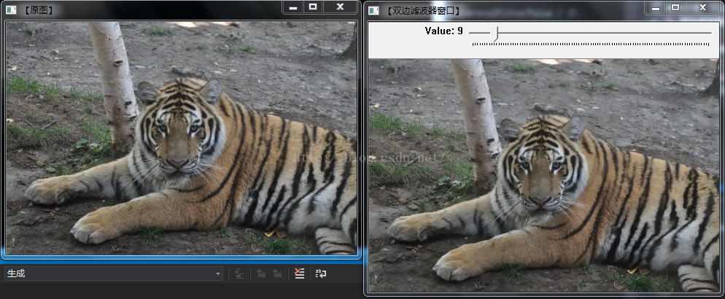
Task: Minimize the 双边滤波器窗口 window
Action: 654,7
